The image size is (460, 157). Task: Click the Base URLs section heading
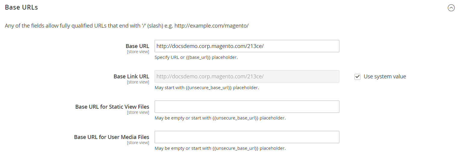tap(21, 8)
